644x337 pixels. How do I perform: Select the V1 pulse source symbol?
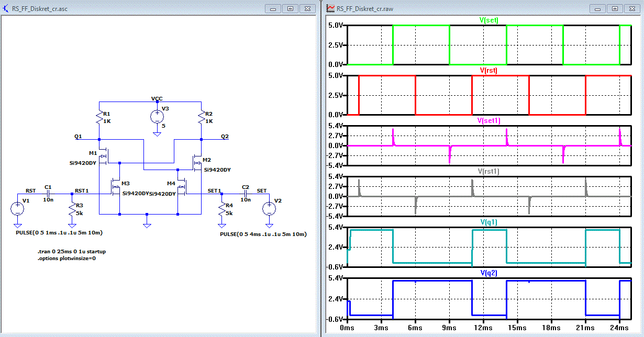pos(17,209)
